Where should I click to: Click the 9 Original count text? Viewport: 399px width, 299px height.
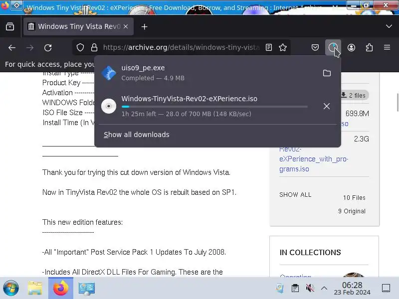pyautogui.click(x=352, y=211)
